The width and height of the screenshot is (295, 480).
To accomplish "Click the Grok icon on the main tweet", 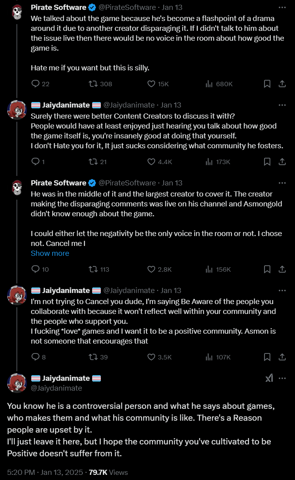I will point(269,378).
